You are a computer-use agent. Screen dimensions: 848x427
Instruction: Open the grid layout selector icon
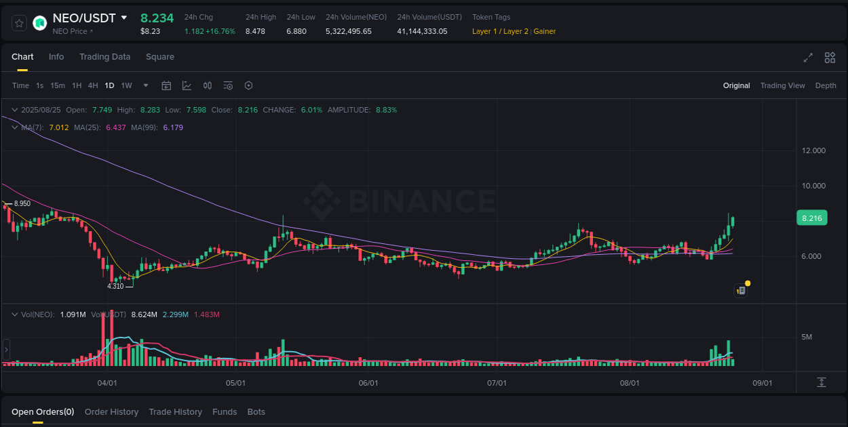830,58
